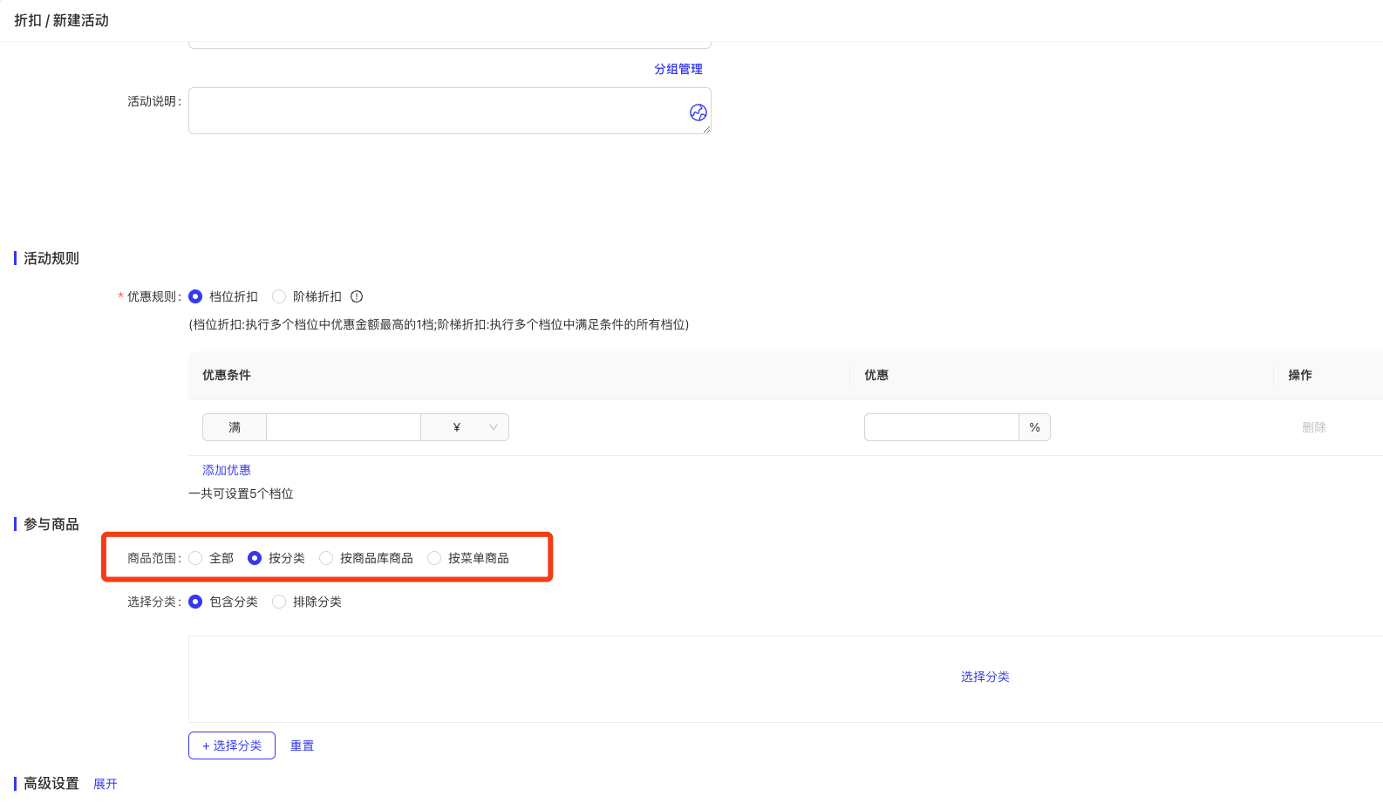Screen dimensions: 1383x810
Task: Choose 按商品库商品 radio option
Action: (x=326, y=558)
